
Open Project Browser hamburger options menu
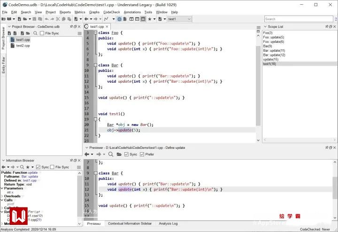coord(79,33)
